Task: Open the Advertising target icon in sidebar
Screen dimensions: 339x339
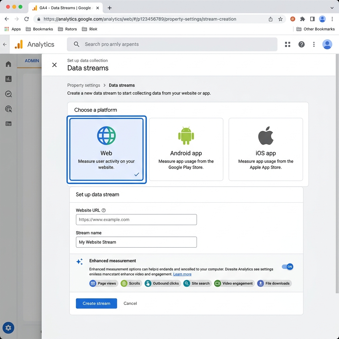Action: tap(8, 109)
